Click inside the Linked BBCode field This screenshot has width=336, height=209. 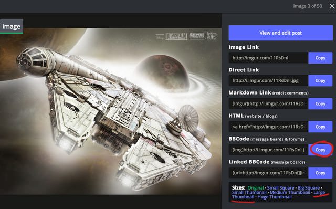[268, 173]
